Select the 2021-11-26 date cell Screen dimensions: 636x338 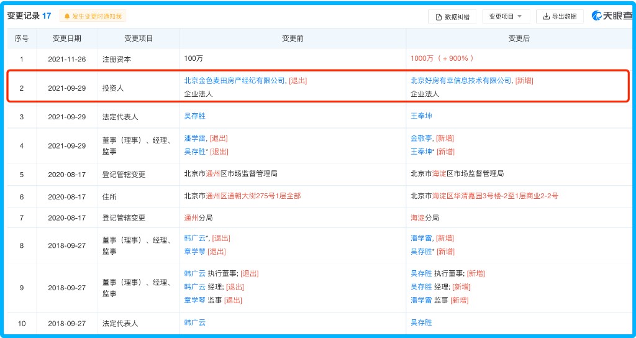(67, 59)
